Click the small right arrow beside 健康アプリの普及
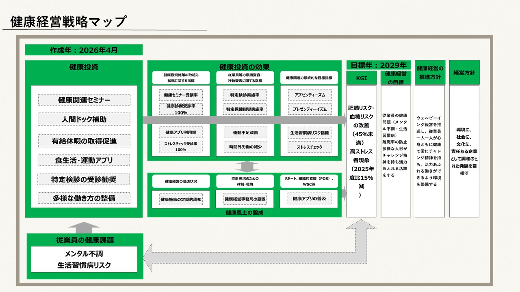Viewport: 520px width, 292px height. [x=344, y=194]
